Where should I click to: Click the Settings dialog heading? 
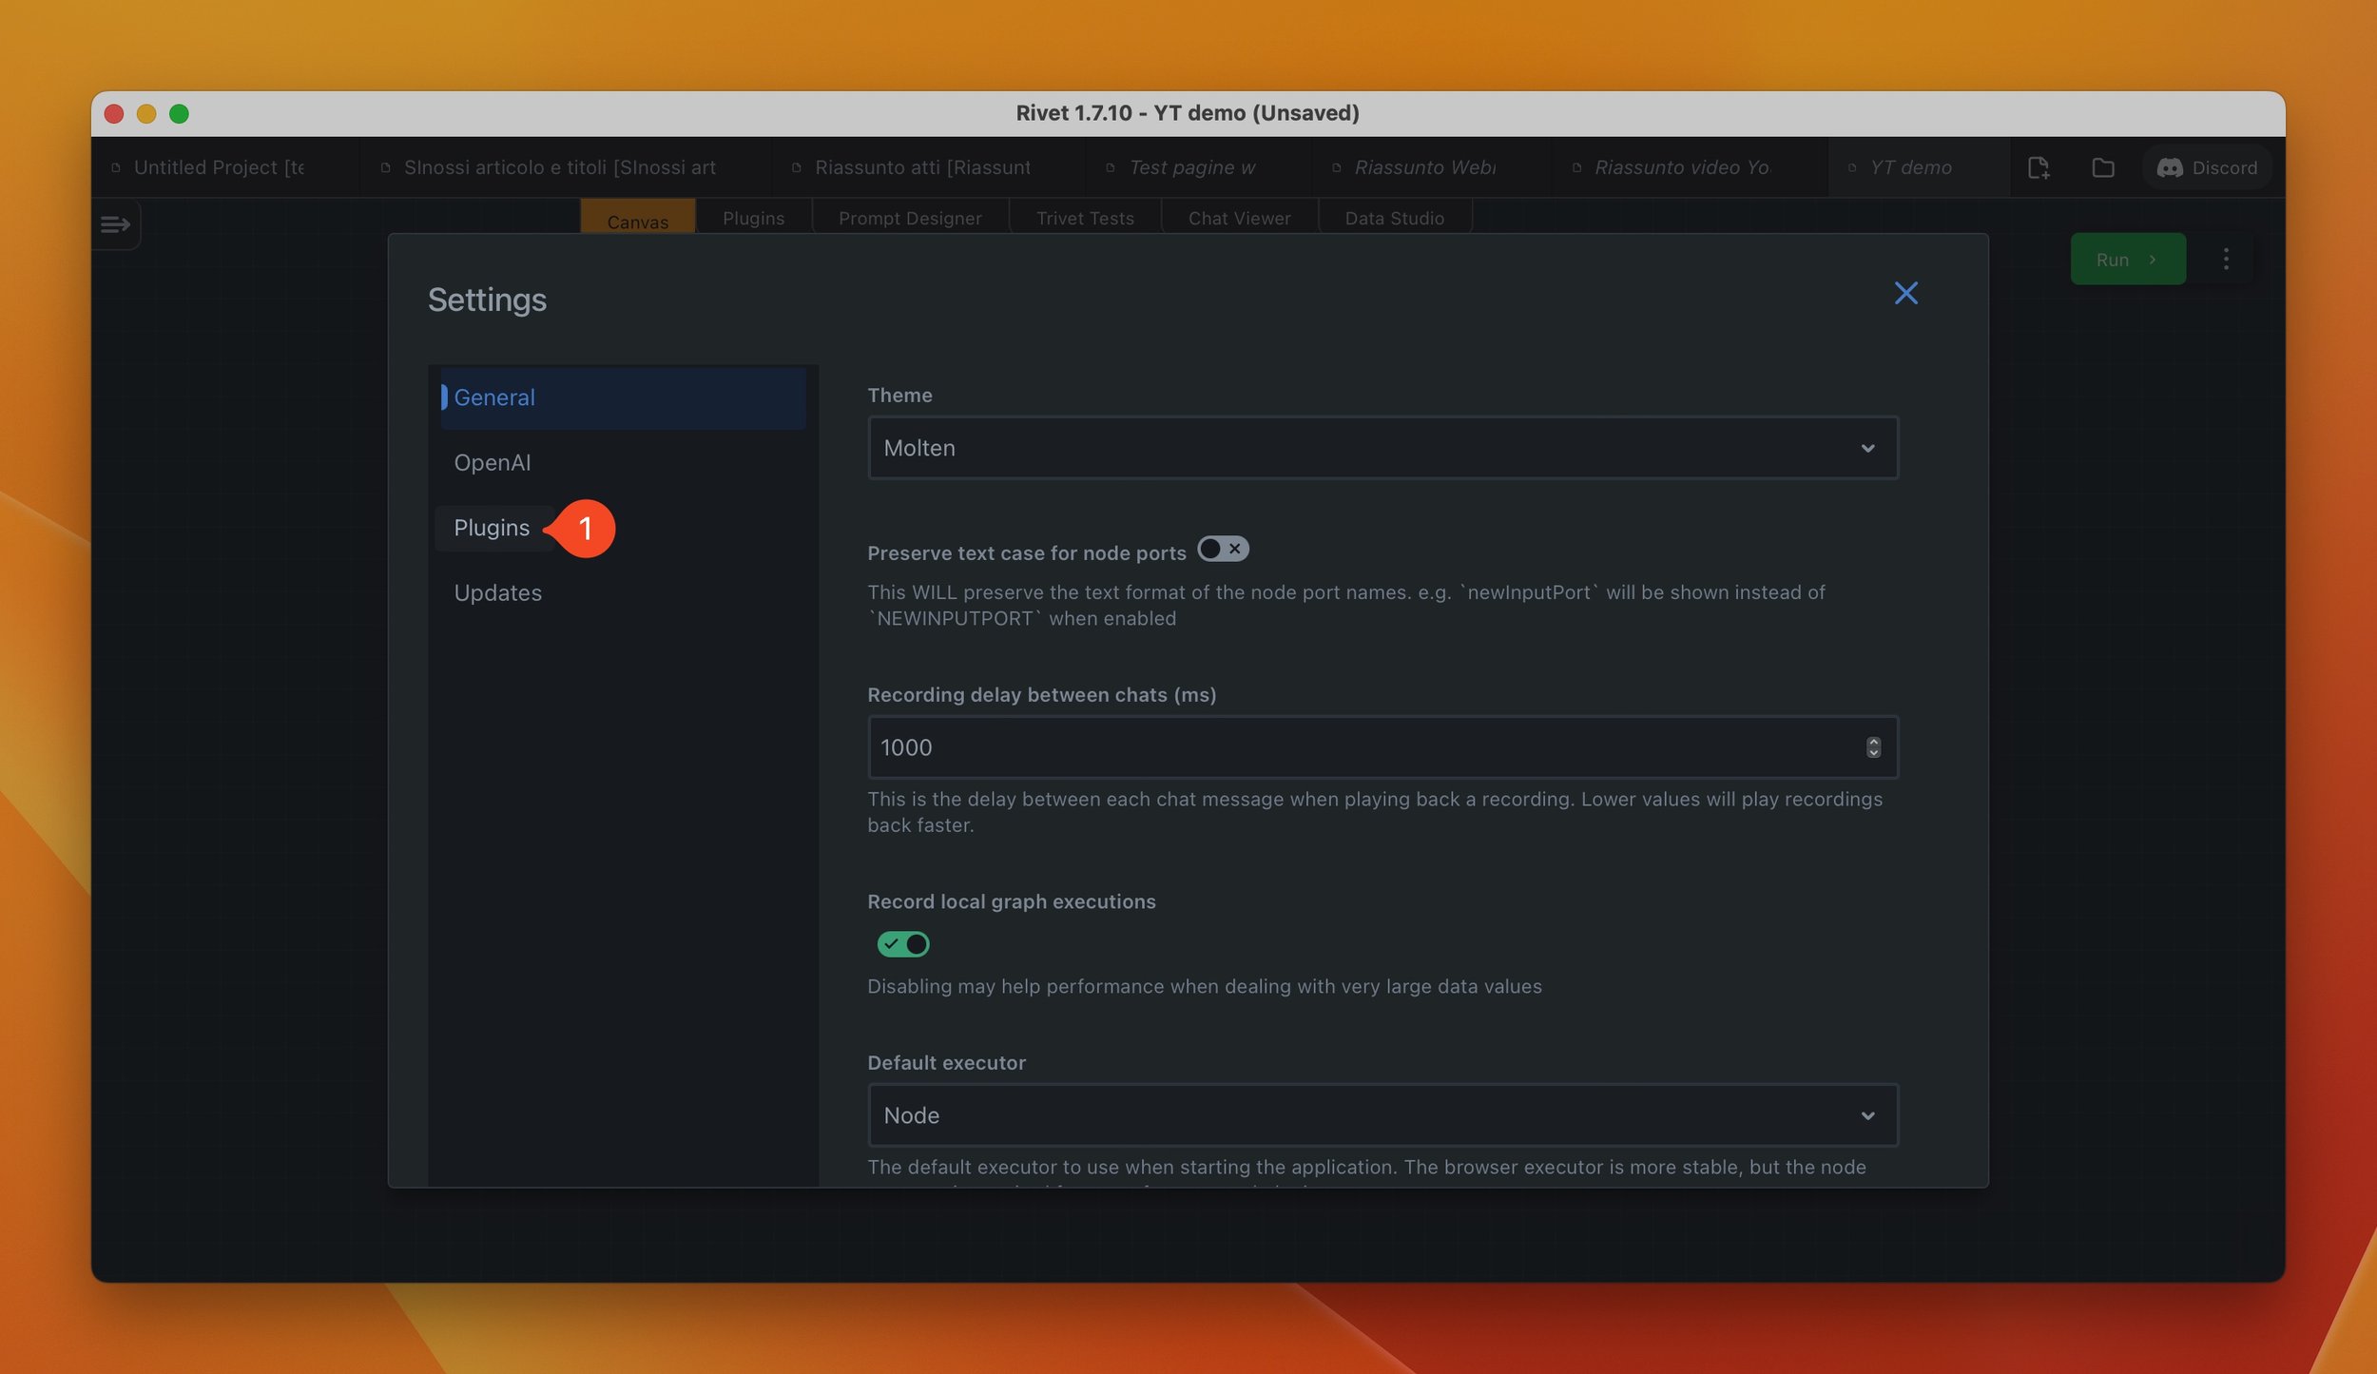pyautogui.click(x=487, y=300)
